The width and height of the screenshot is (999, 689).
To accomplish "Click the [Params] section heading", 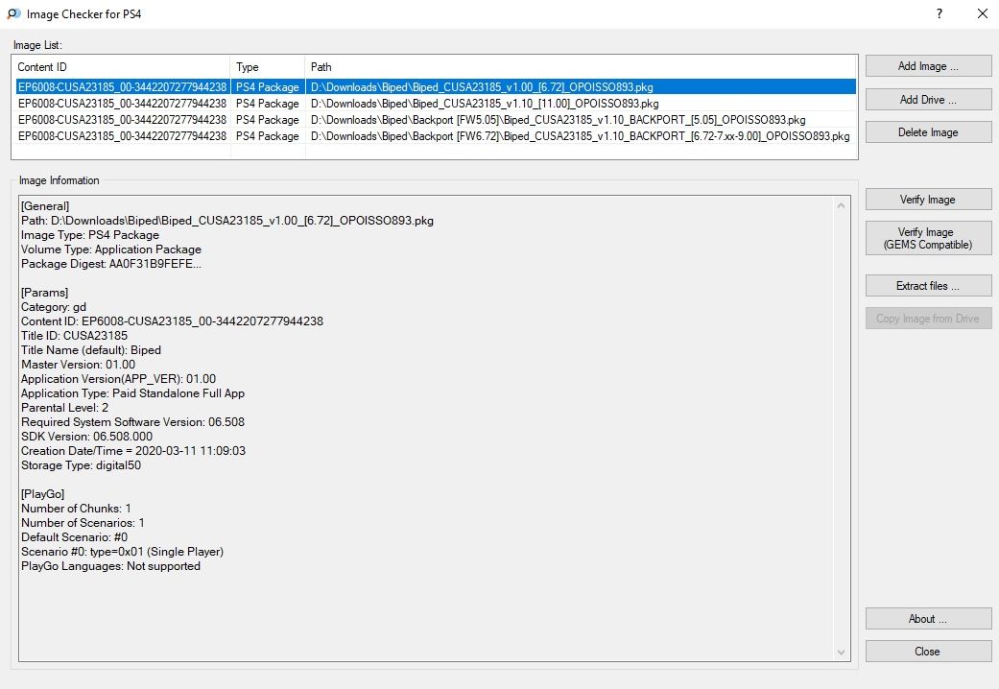I will pos(44,293).
